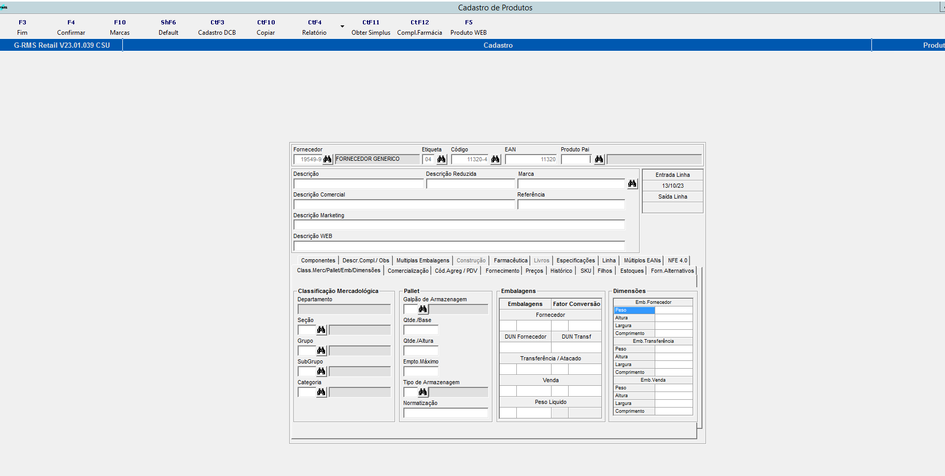This screenshot has height=476, width=945.
Task: Confirm the record with F4 Confirmar
Action: pos(70,27)
